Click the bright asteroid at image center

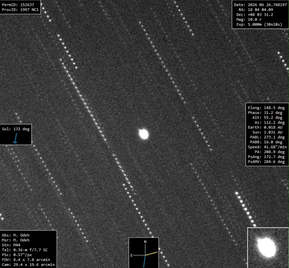tap(144, 134)
